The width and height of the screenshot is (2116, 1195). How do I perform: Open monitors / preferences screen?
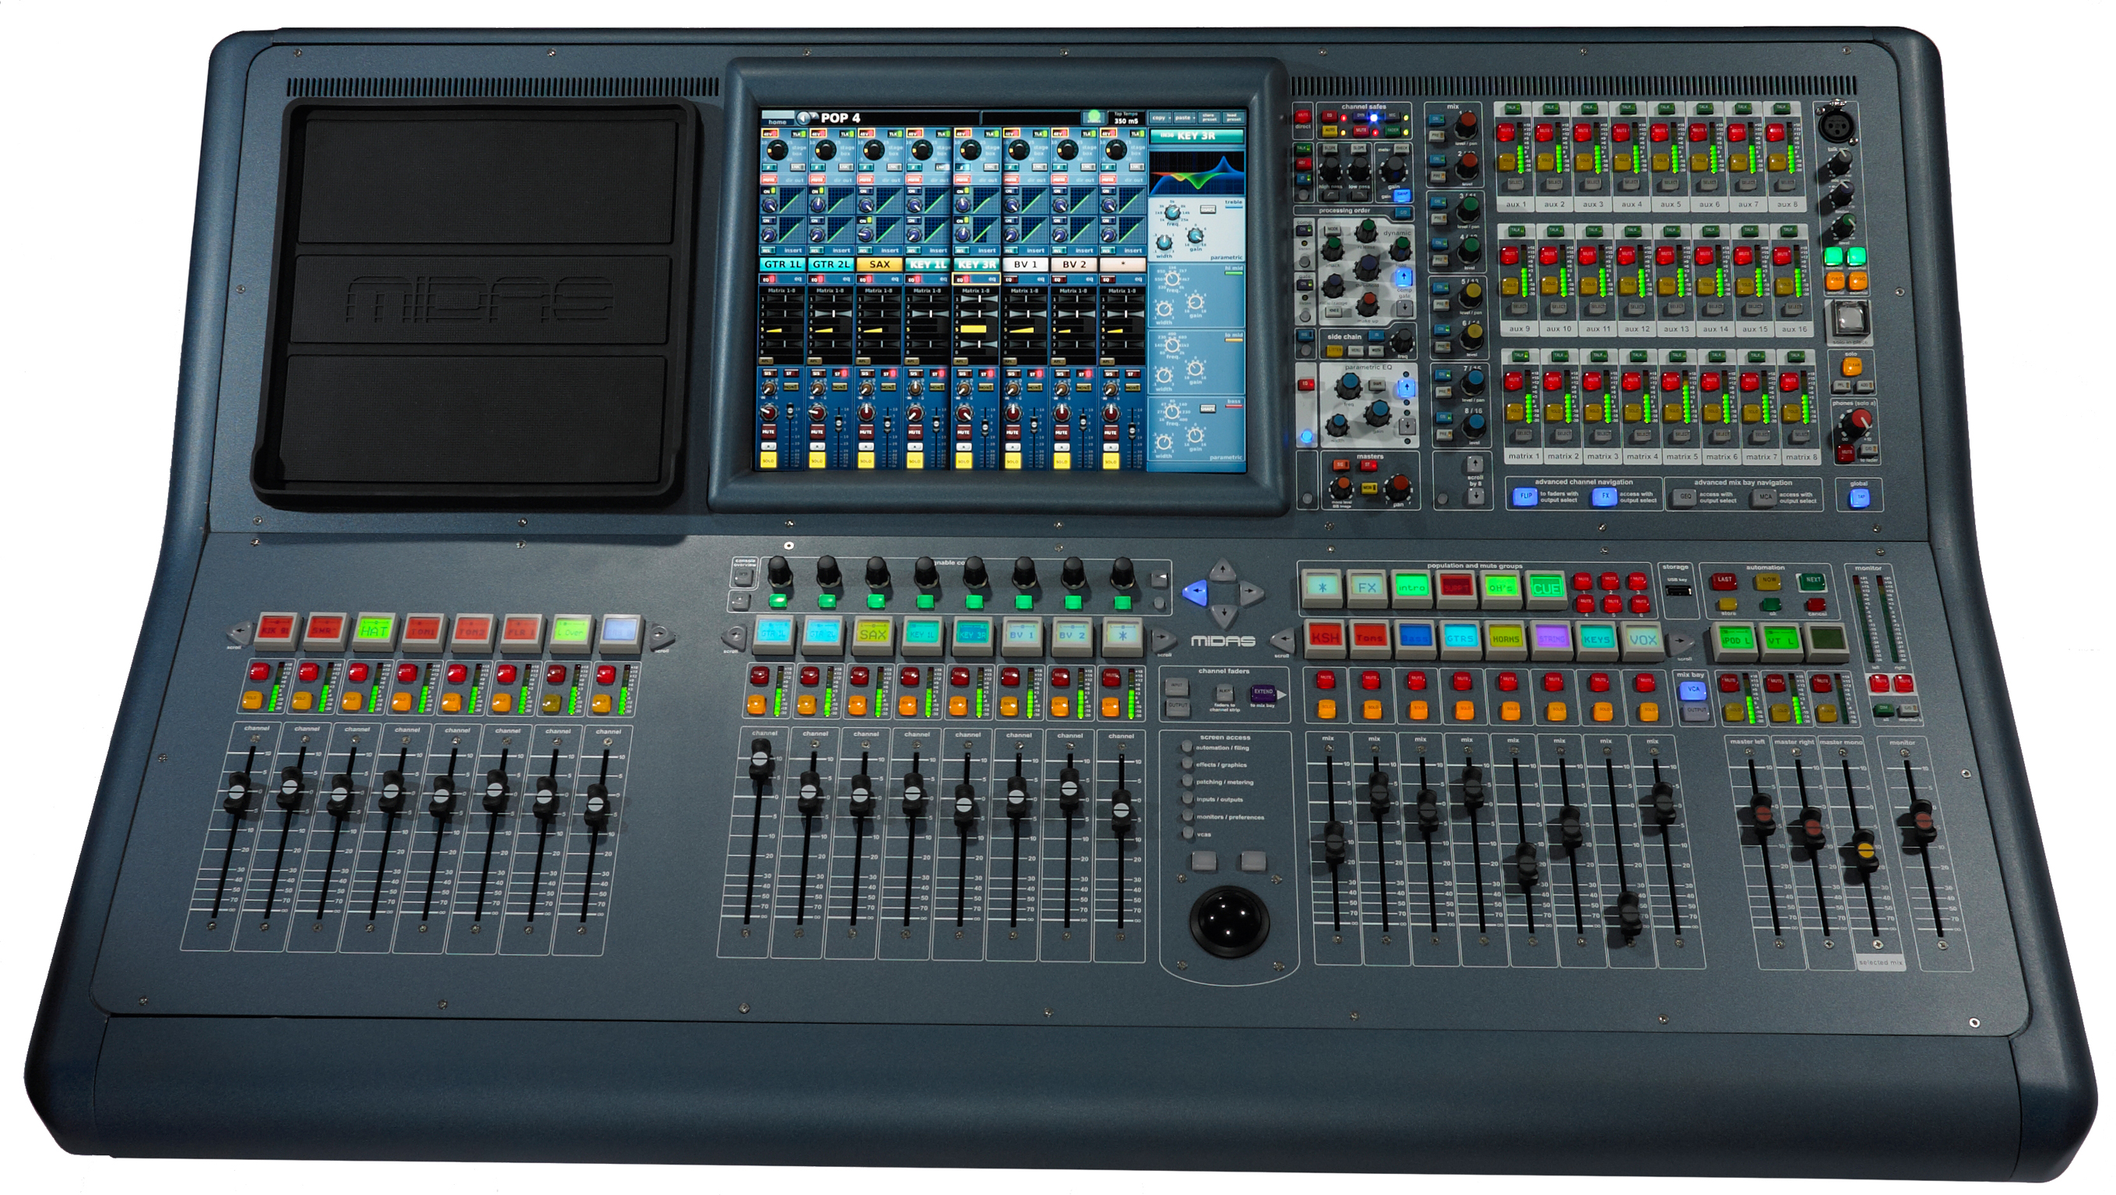1187,817
